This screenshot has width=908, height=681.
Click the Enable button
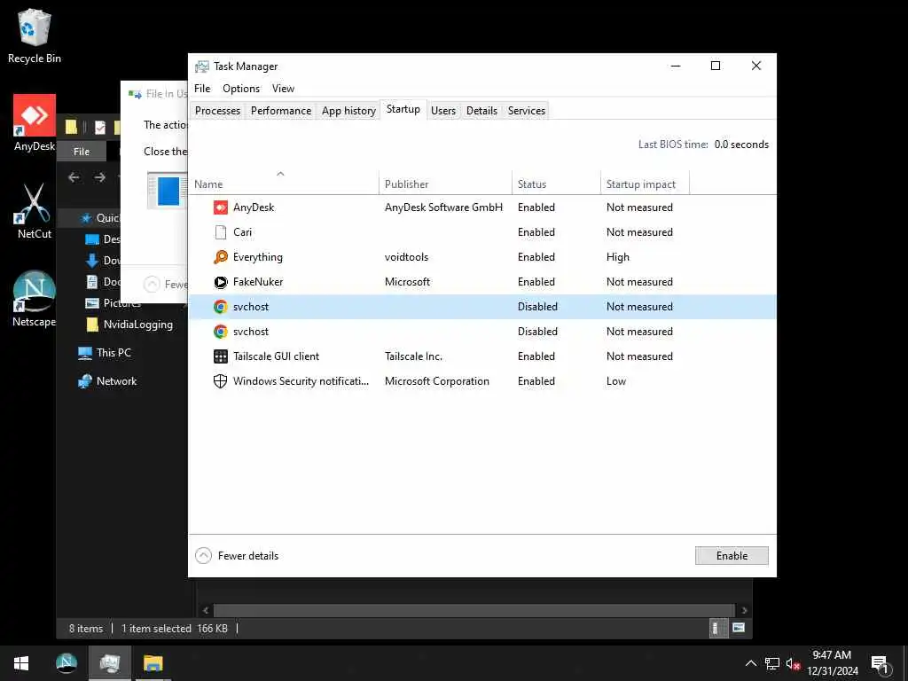tap(732, 556)
